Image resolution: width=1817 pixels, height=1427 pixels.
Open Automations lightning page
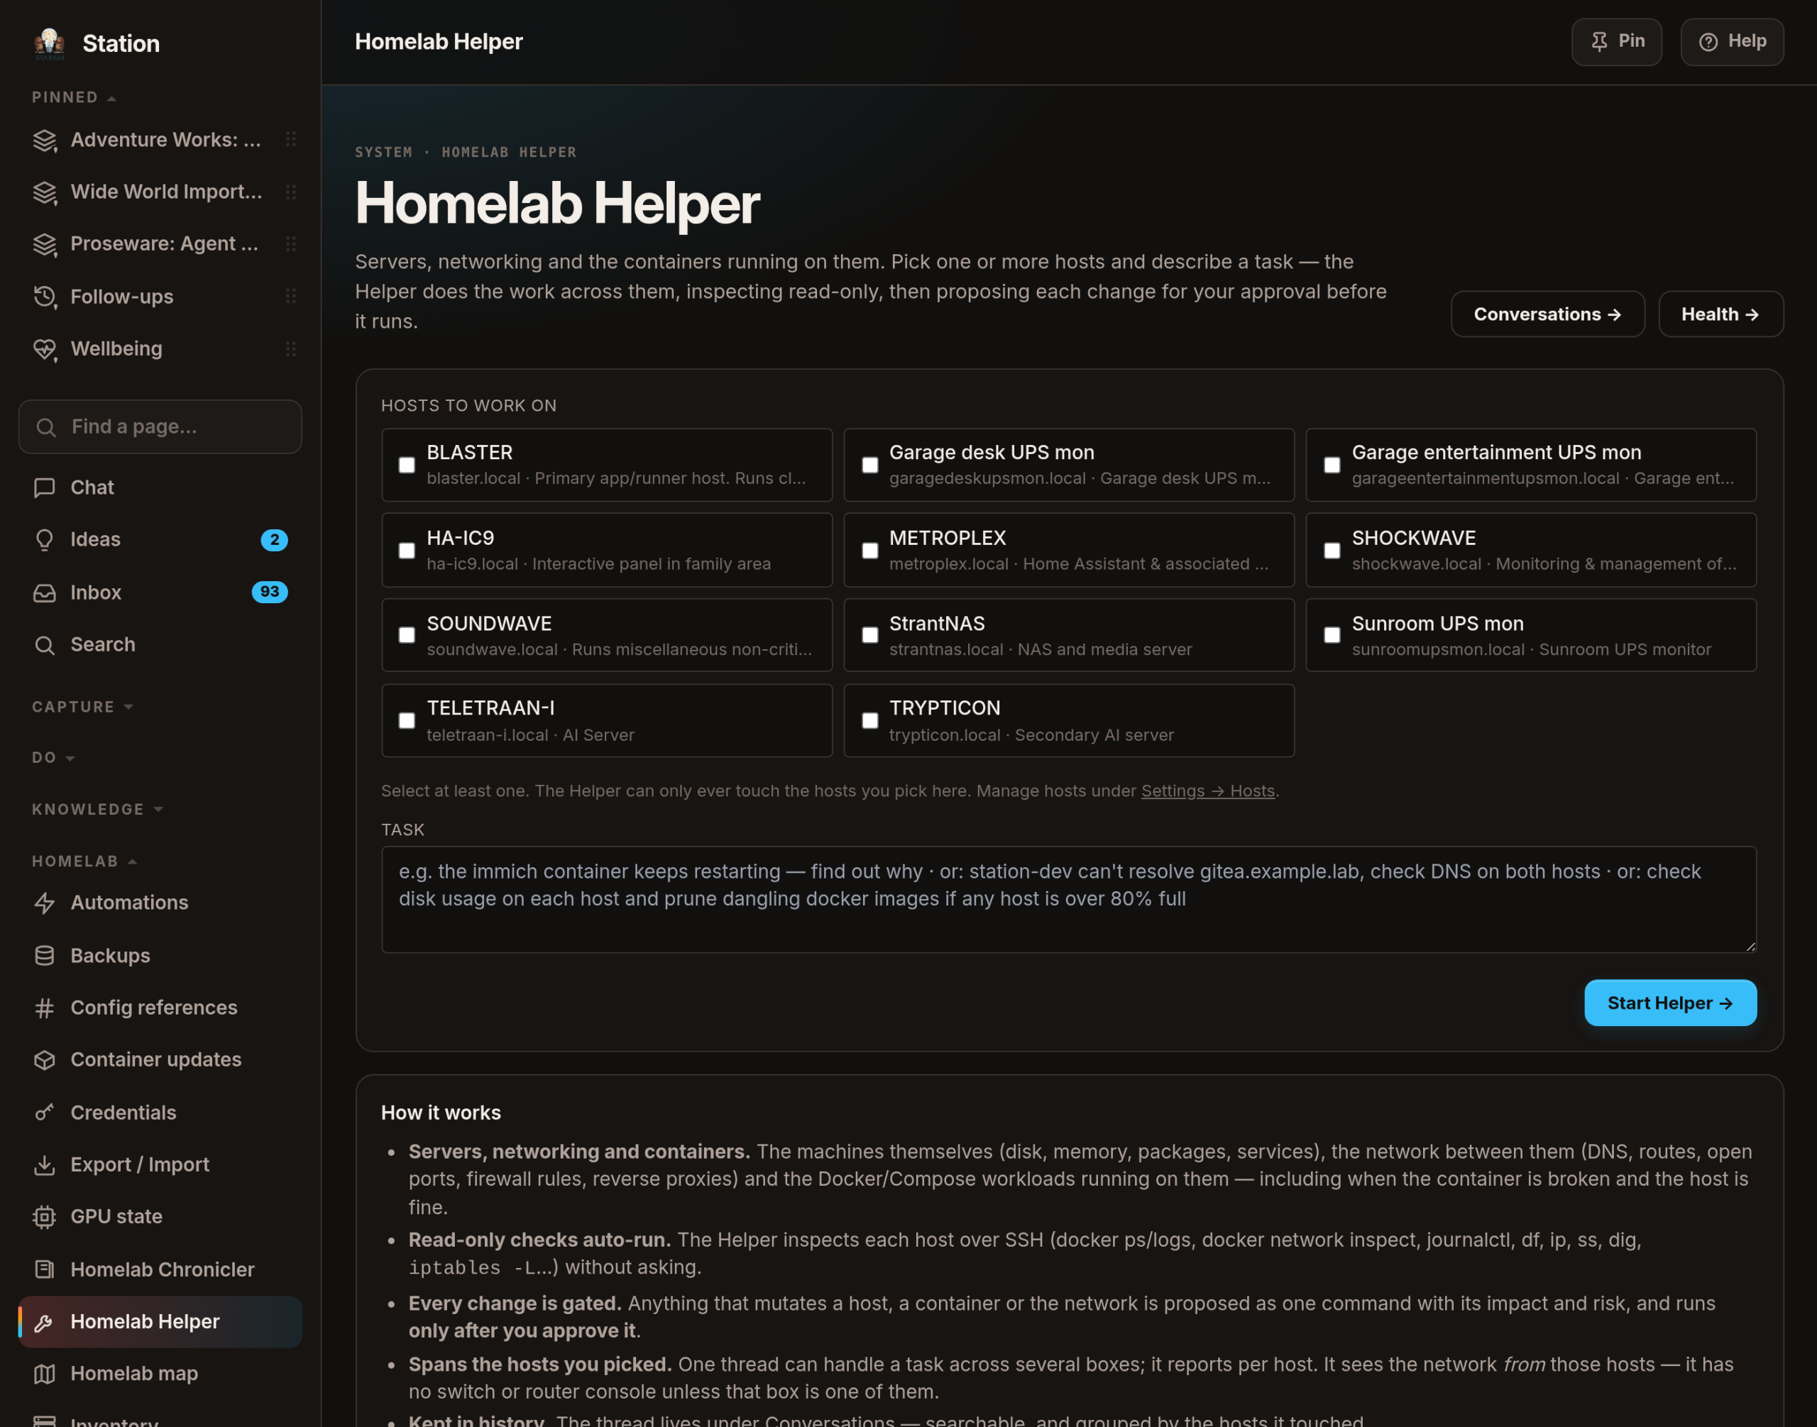[160, 903]
